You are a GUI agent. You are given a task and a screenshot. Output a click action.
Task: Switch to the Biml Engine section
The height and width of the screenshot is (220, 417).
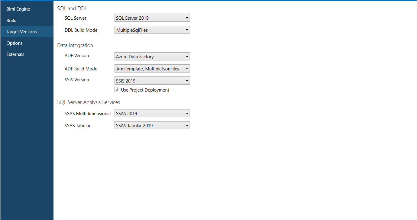tap(18, 9)
